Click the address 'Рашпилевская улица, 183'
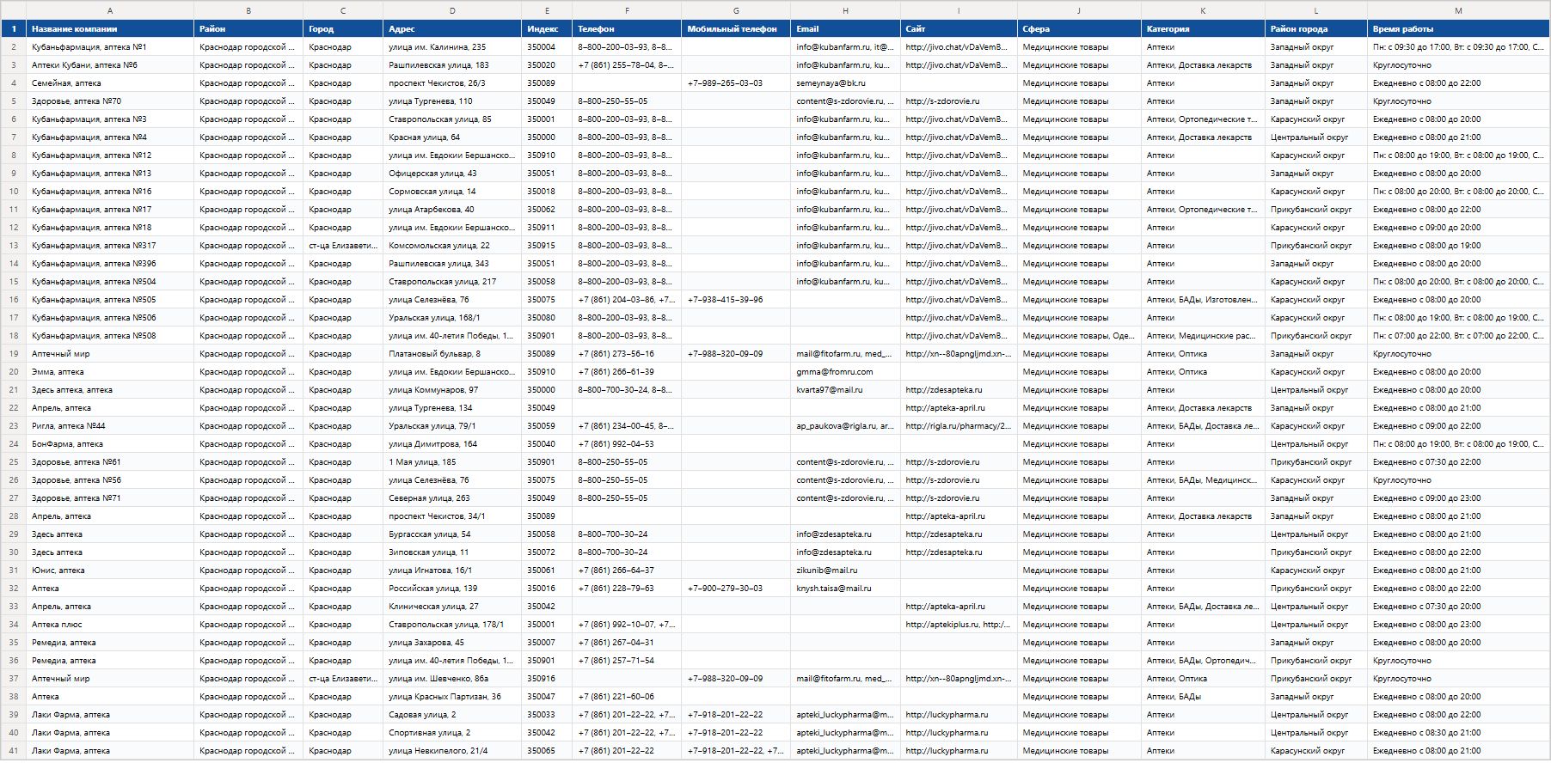The image size is (1551, 775). pos(452,65)
